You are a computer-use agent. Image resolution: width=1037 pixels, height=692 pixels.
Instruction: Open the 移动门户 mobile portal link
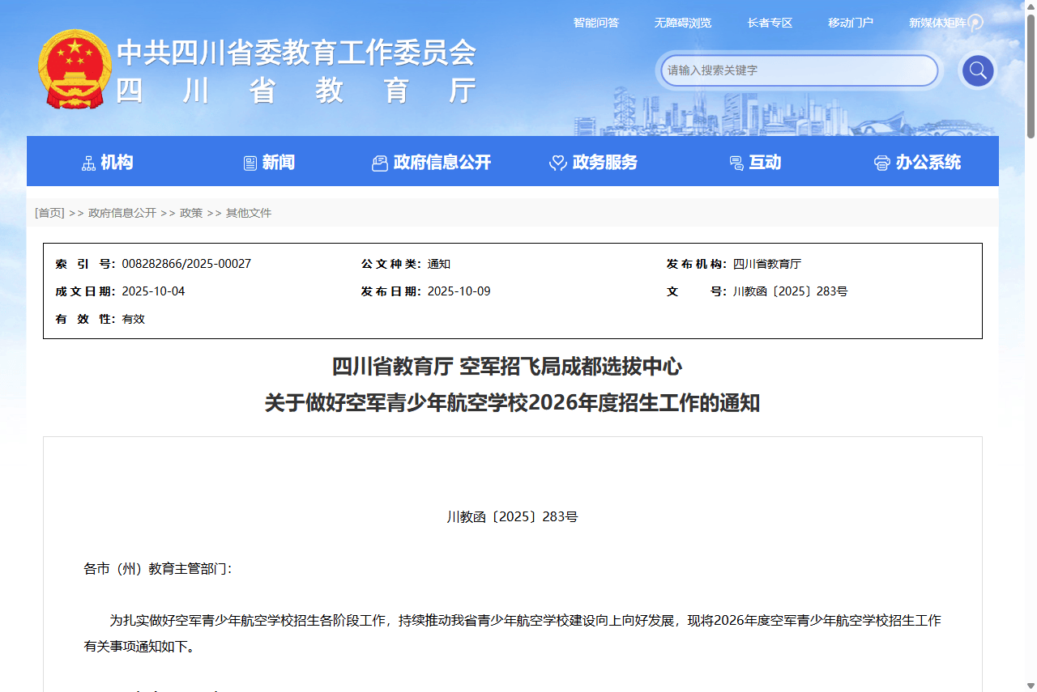pos(850,23)
